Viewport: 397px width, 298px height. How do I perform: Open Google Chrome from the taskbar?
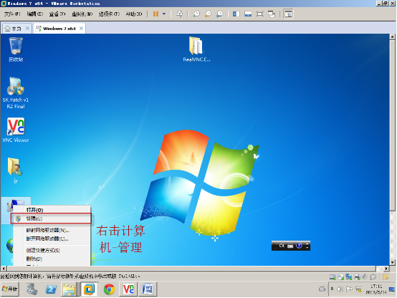[x=109, y=289]
